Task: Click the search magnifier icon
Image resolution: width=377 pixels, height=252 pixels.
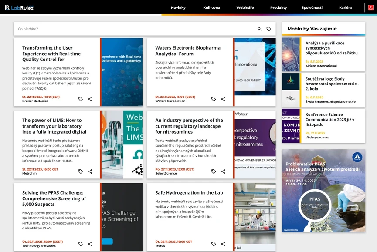Action: 259,29
